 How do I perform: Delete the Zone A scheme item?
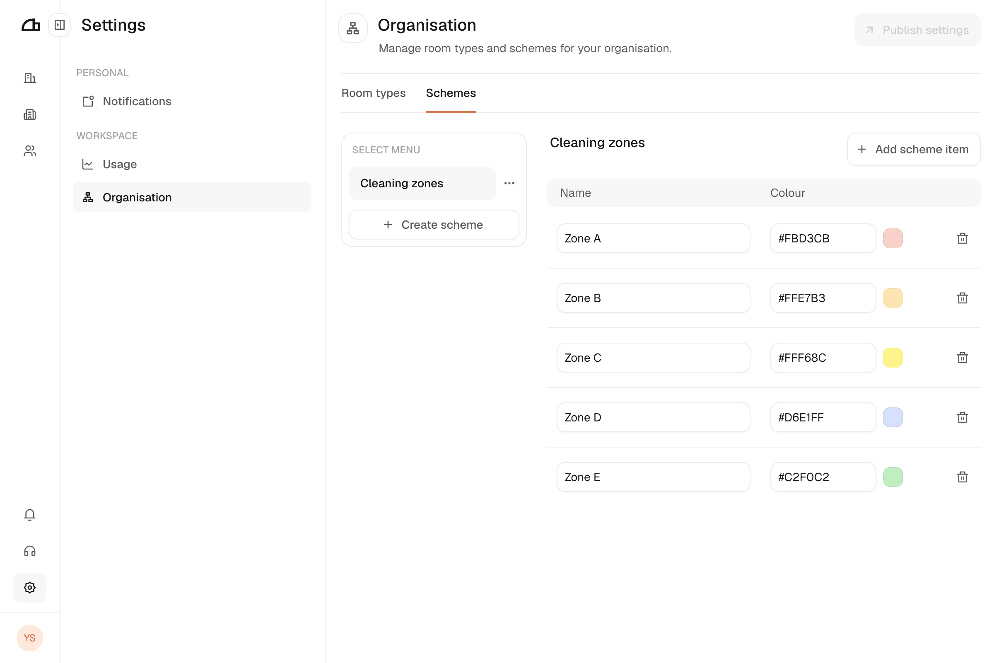(x=962, y=239)
